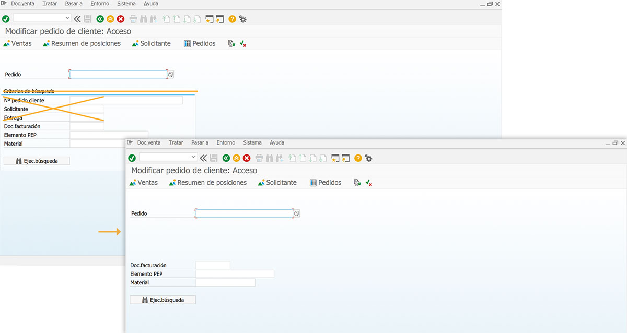Click the document check icon beside Pedidos in the back window
The width and height of the screenshot is (627, 333).
click(x=231, y=44)
